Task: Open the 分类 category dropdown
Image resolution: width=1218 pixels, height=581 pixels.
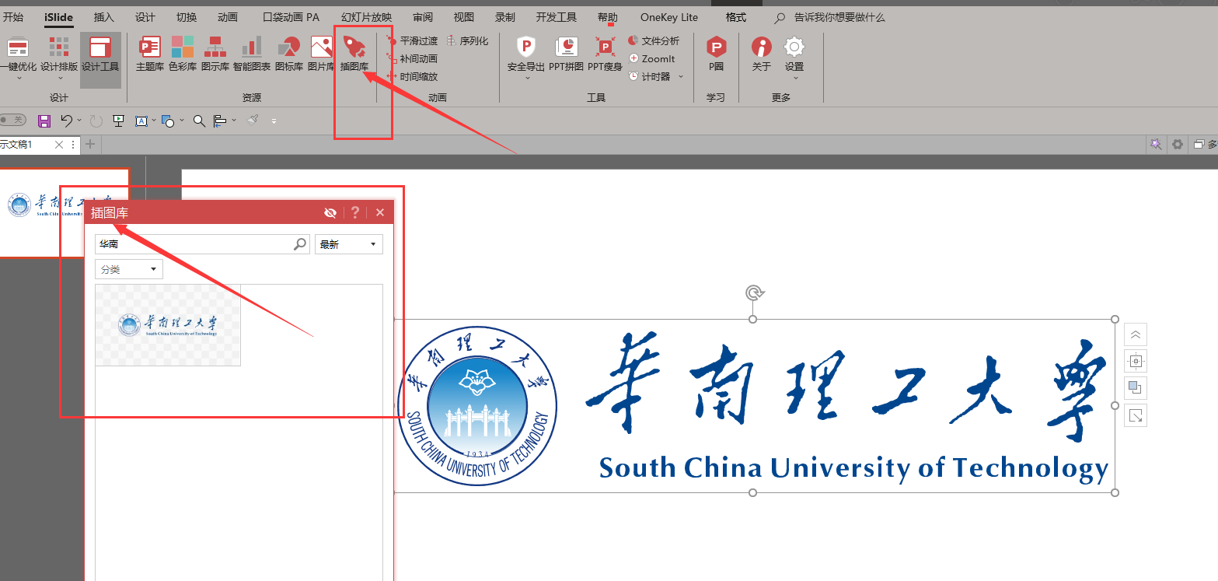Action: 129,269
